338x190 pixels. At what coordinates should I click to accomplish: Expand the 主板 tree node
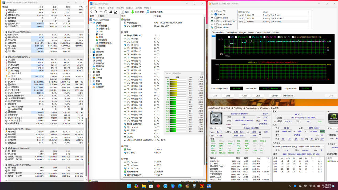[91, 49]
